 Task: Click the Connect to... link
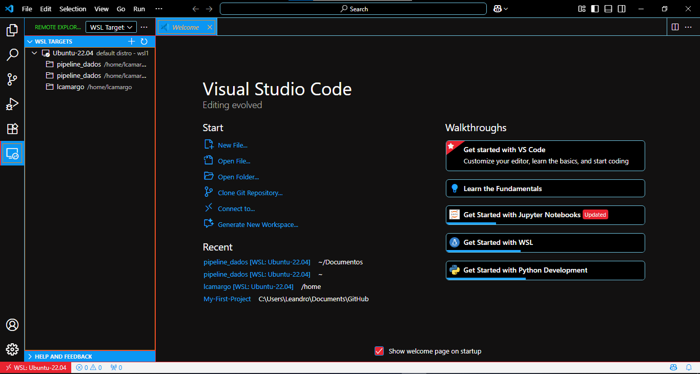coord(236,209)
